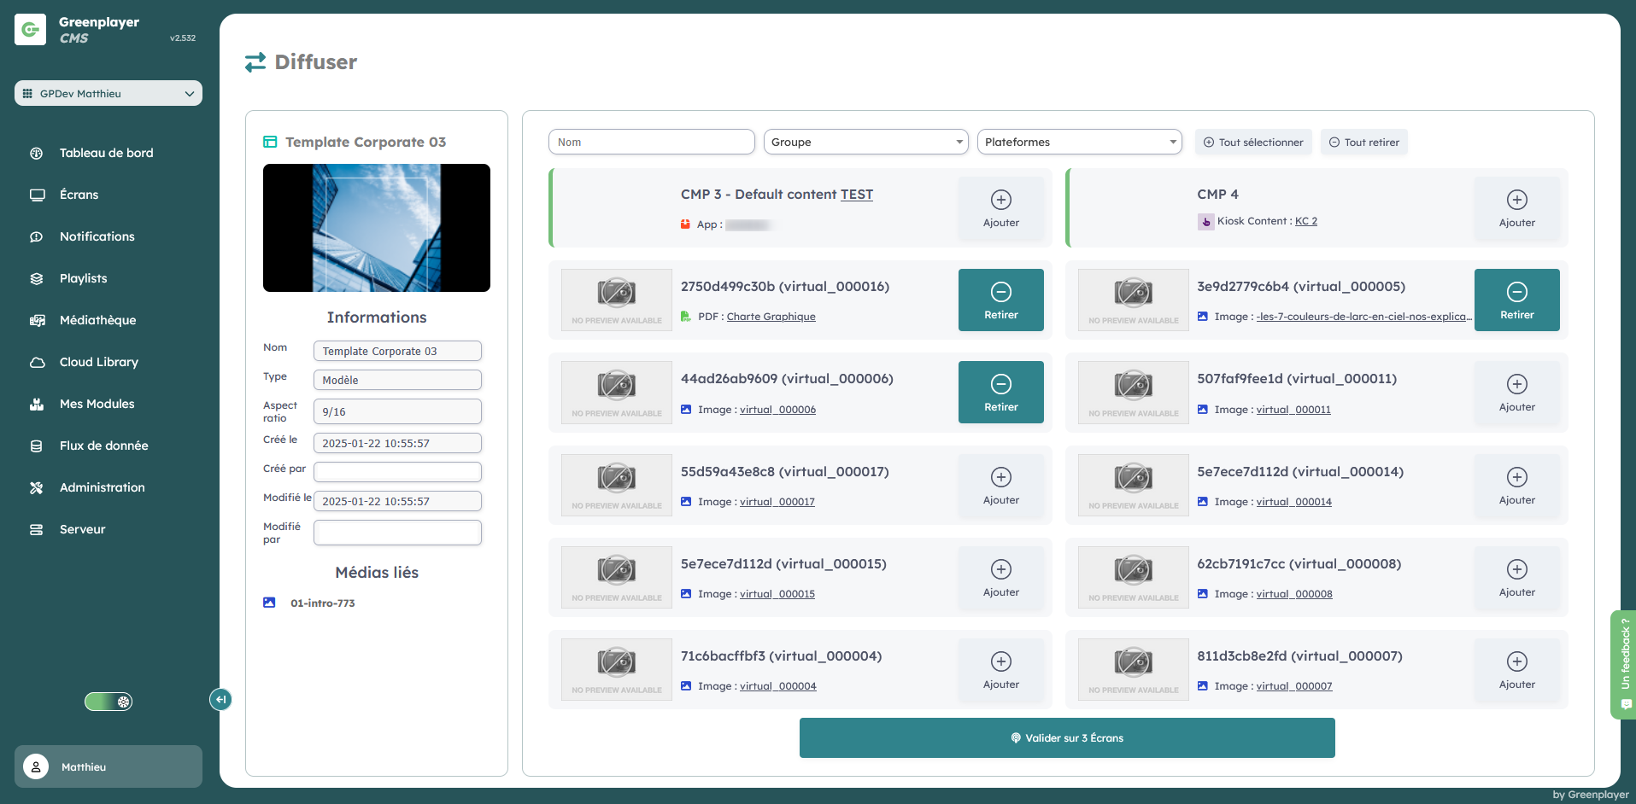Open the Administration menu item
The height and width of the screenshot is (804, 1636).
click(102, 487)
